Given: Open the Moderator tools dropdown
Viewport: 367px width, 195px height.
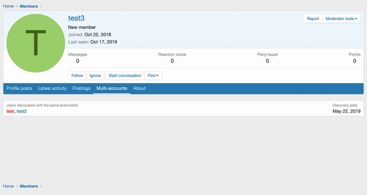Looking at the screenshot, I should (341, 18).
